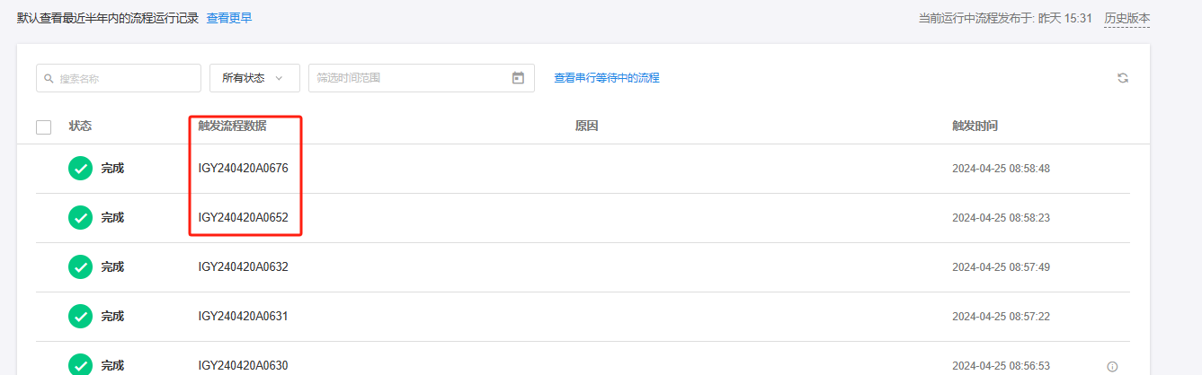1202x375 pixels.
Task: Open record IGY240420A0632
Action: pyautogui.click(x=243, y=266)
